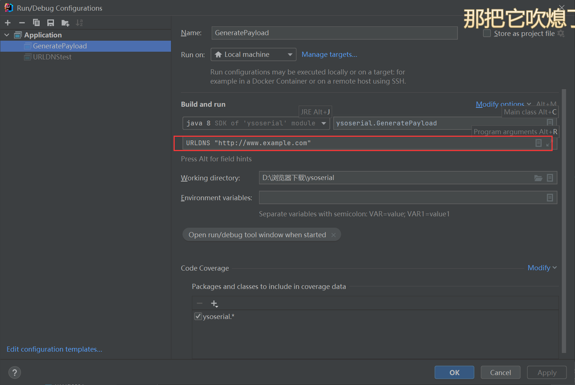Click the Remove Configuration minus icon
This screenshot has width=575, height=385.
[x=22, y=23]
